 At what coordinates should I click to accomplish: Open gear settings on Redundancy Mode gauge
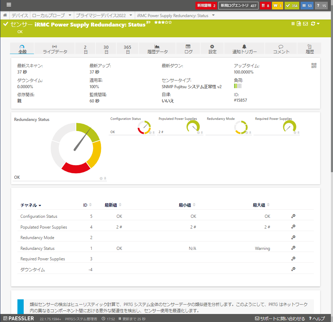click(247, 132)
